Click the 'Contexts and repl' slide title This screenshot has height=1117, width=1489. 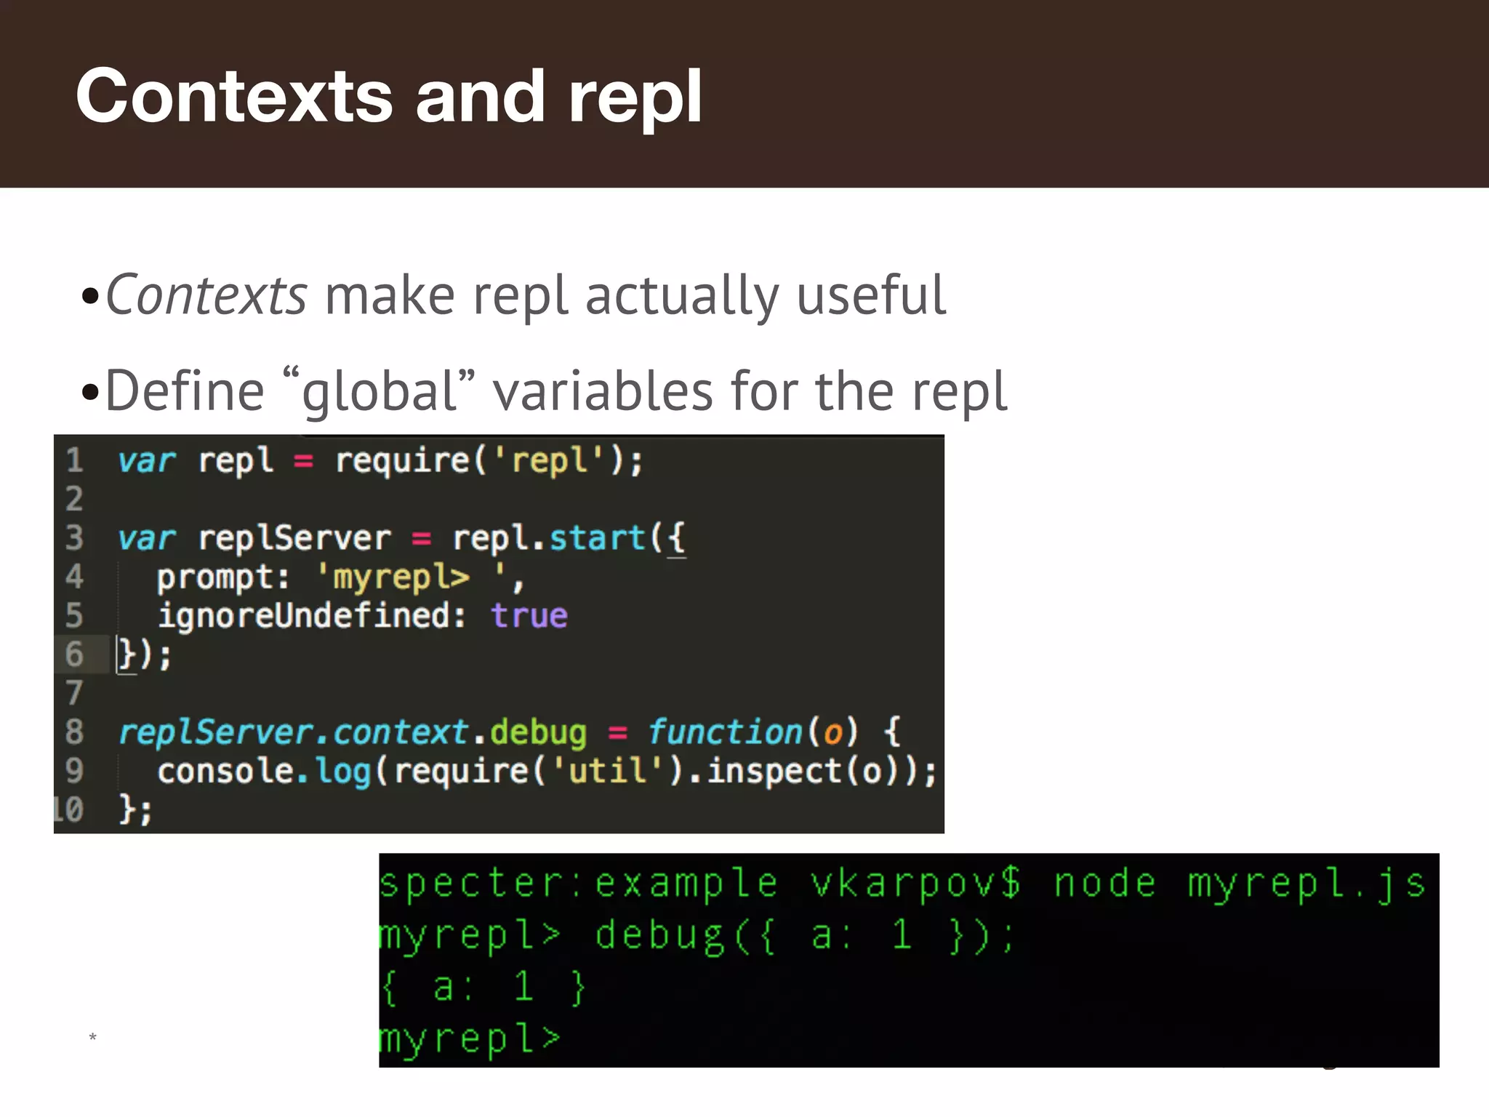click(389, 96)
